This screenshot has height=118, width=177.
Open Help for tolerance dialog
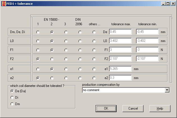(x=160, y=108)
